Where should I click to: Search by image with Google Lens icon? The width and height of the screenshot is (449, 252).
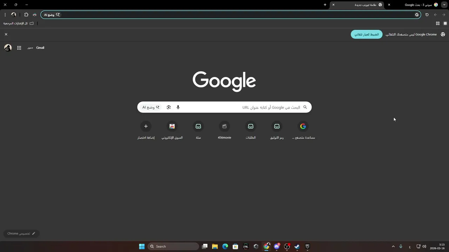(169, 107)
